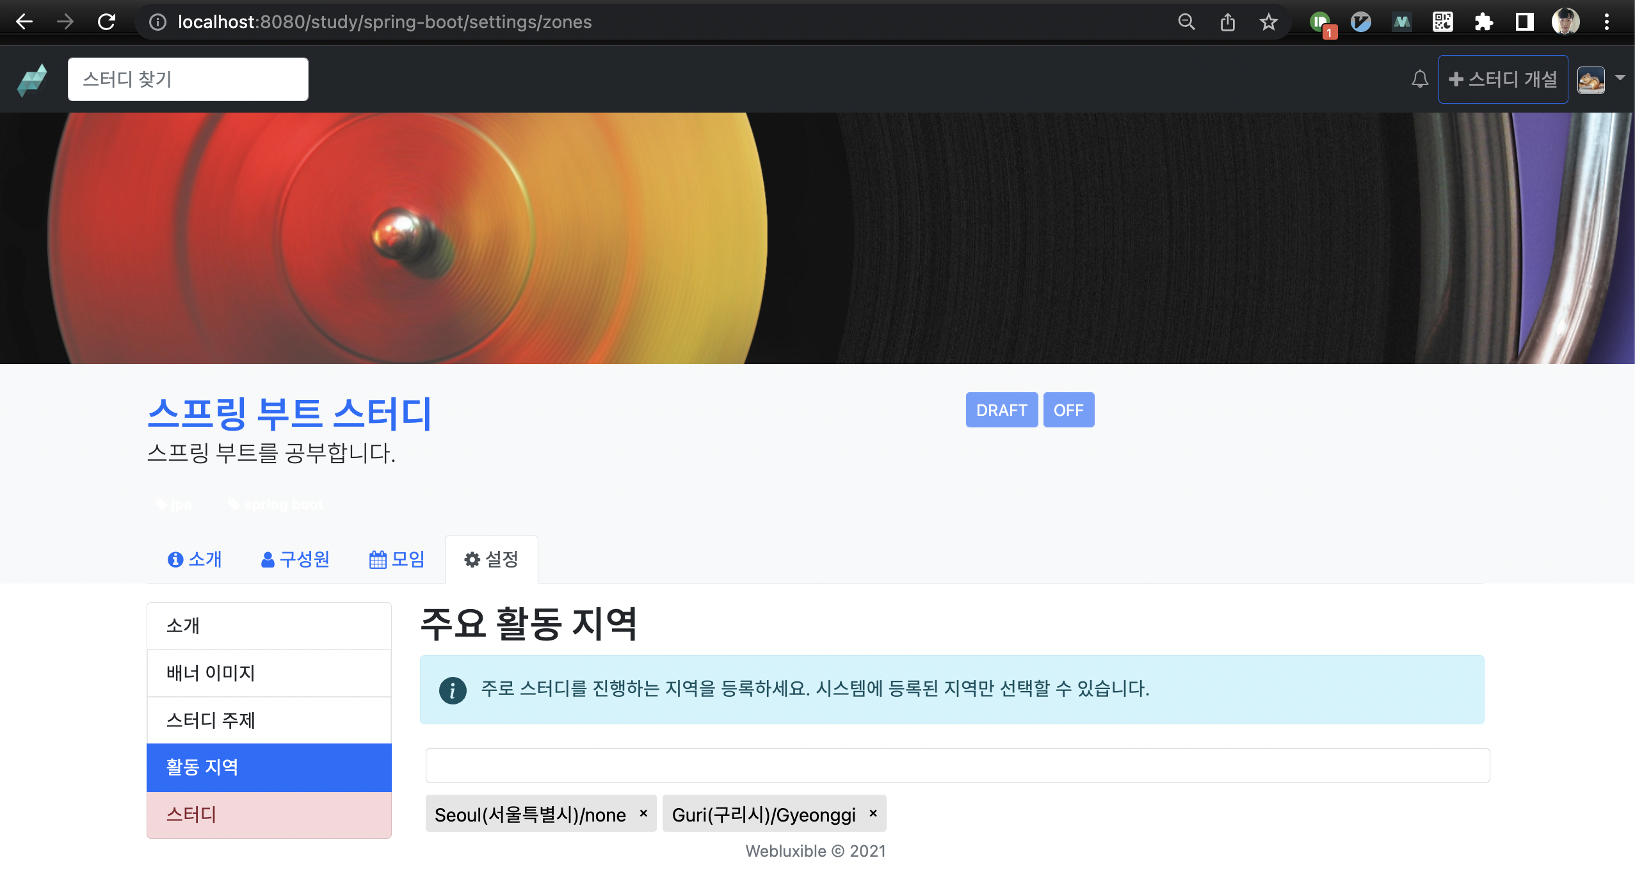
Task: Switch to the 구성원 tab
Action: point(295,559)
